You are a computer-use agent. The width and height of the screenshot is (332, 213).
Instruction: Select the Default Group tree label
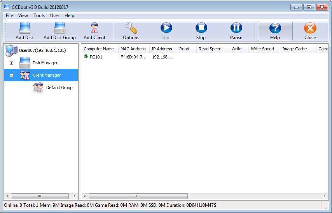[x=59, y=88]
